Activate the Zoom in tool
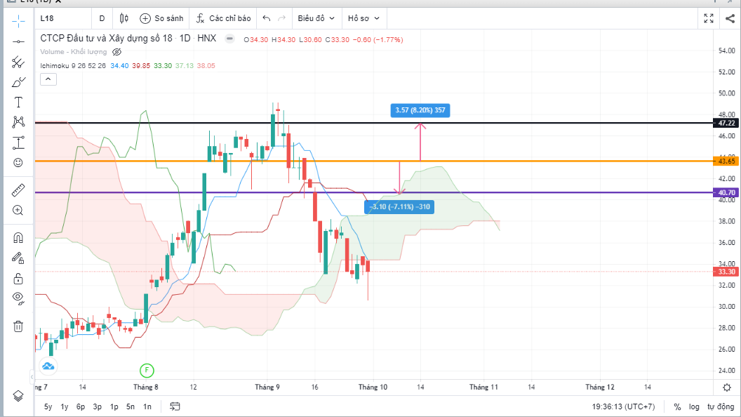This screenshot has width=741, height=417. [x=18, y=211]
